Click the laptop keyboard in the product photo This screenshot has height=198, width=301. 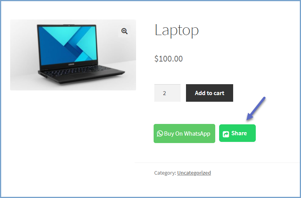point(77,71)
